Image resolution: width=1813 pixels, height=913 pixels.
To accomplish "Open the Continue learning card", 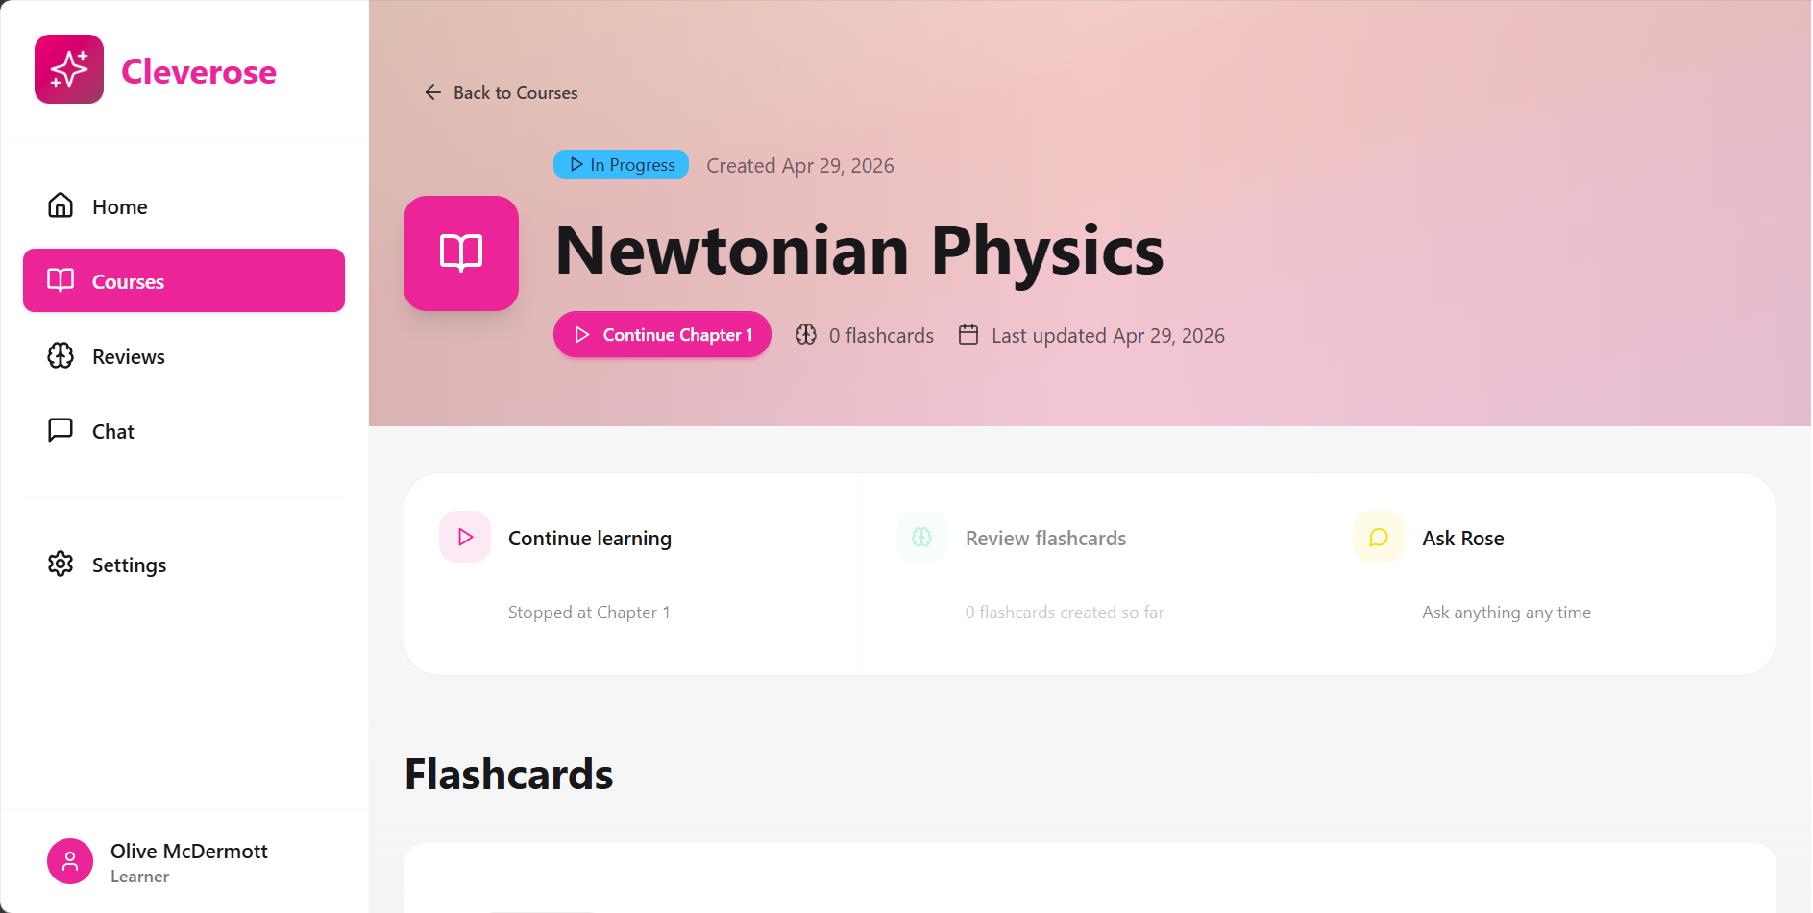I will pyautogui.click(x=633, y=574).
